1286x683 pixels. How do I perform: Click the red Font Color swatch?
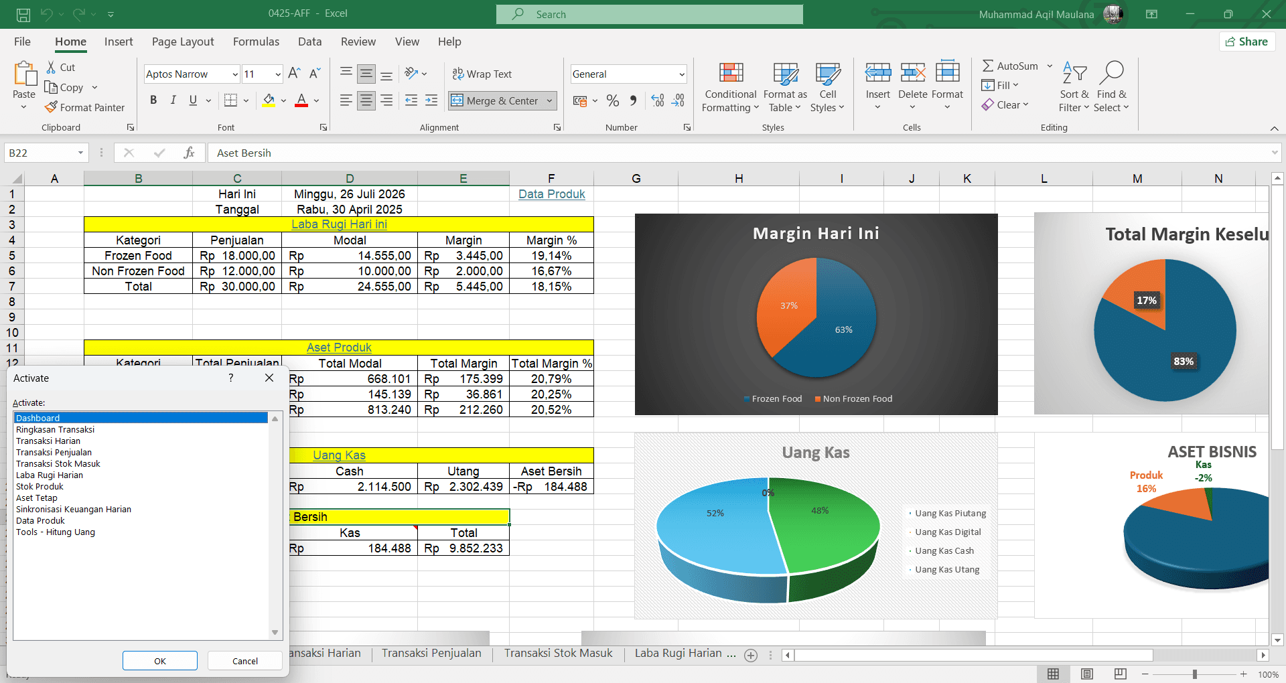[301, 100]
